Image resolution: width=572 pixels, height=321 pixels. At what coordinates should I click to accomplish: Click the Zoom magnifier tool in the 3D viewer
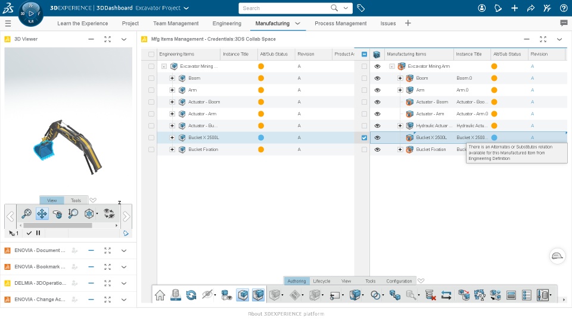(26, 213)
